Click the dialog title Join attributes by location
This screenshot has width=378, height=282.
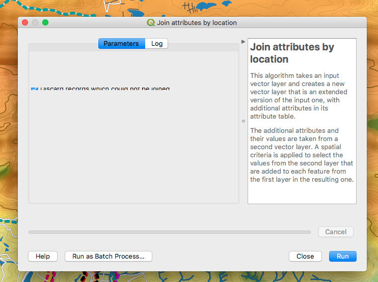[x=197, y=22]
